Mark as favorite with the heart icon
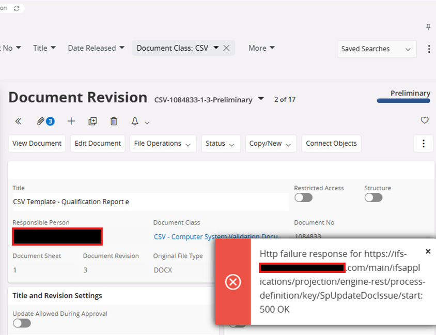 coord(425,120)
